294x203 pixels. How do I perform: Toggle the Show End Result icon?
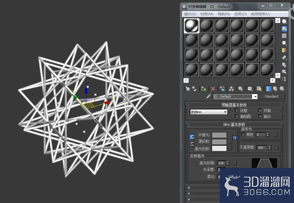pyautogui.click(x=268, y=89)
